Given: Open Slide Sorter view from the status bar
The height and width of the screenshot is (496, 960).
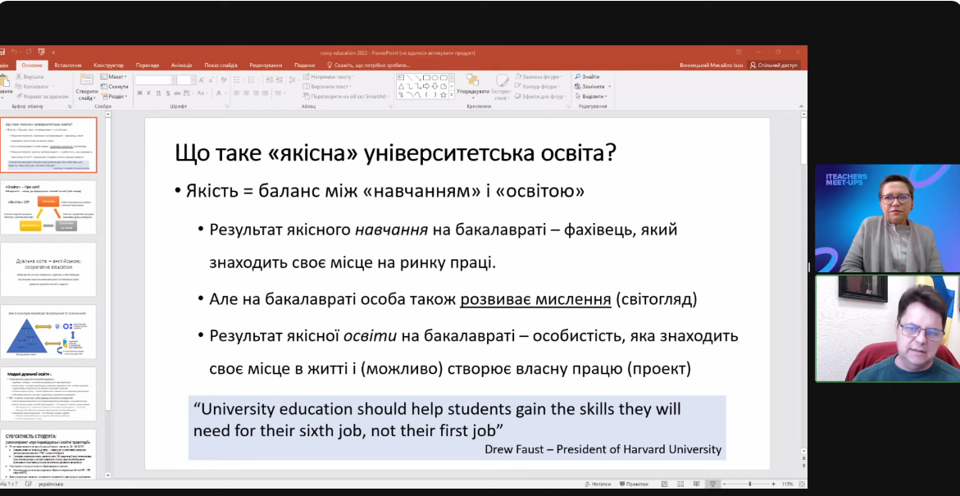Looking at the screenshot, I should tap(680, 484).
